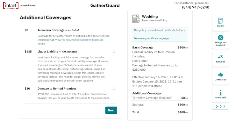The height and width of the screenshot is (122, 229).
Task: Enable the Liquor Liability checkbox
Action: pos(113,51)
